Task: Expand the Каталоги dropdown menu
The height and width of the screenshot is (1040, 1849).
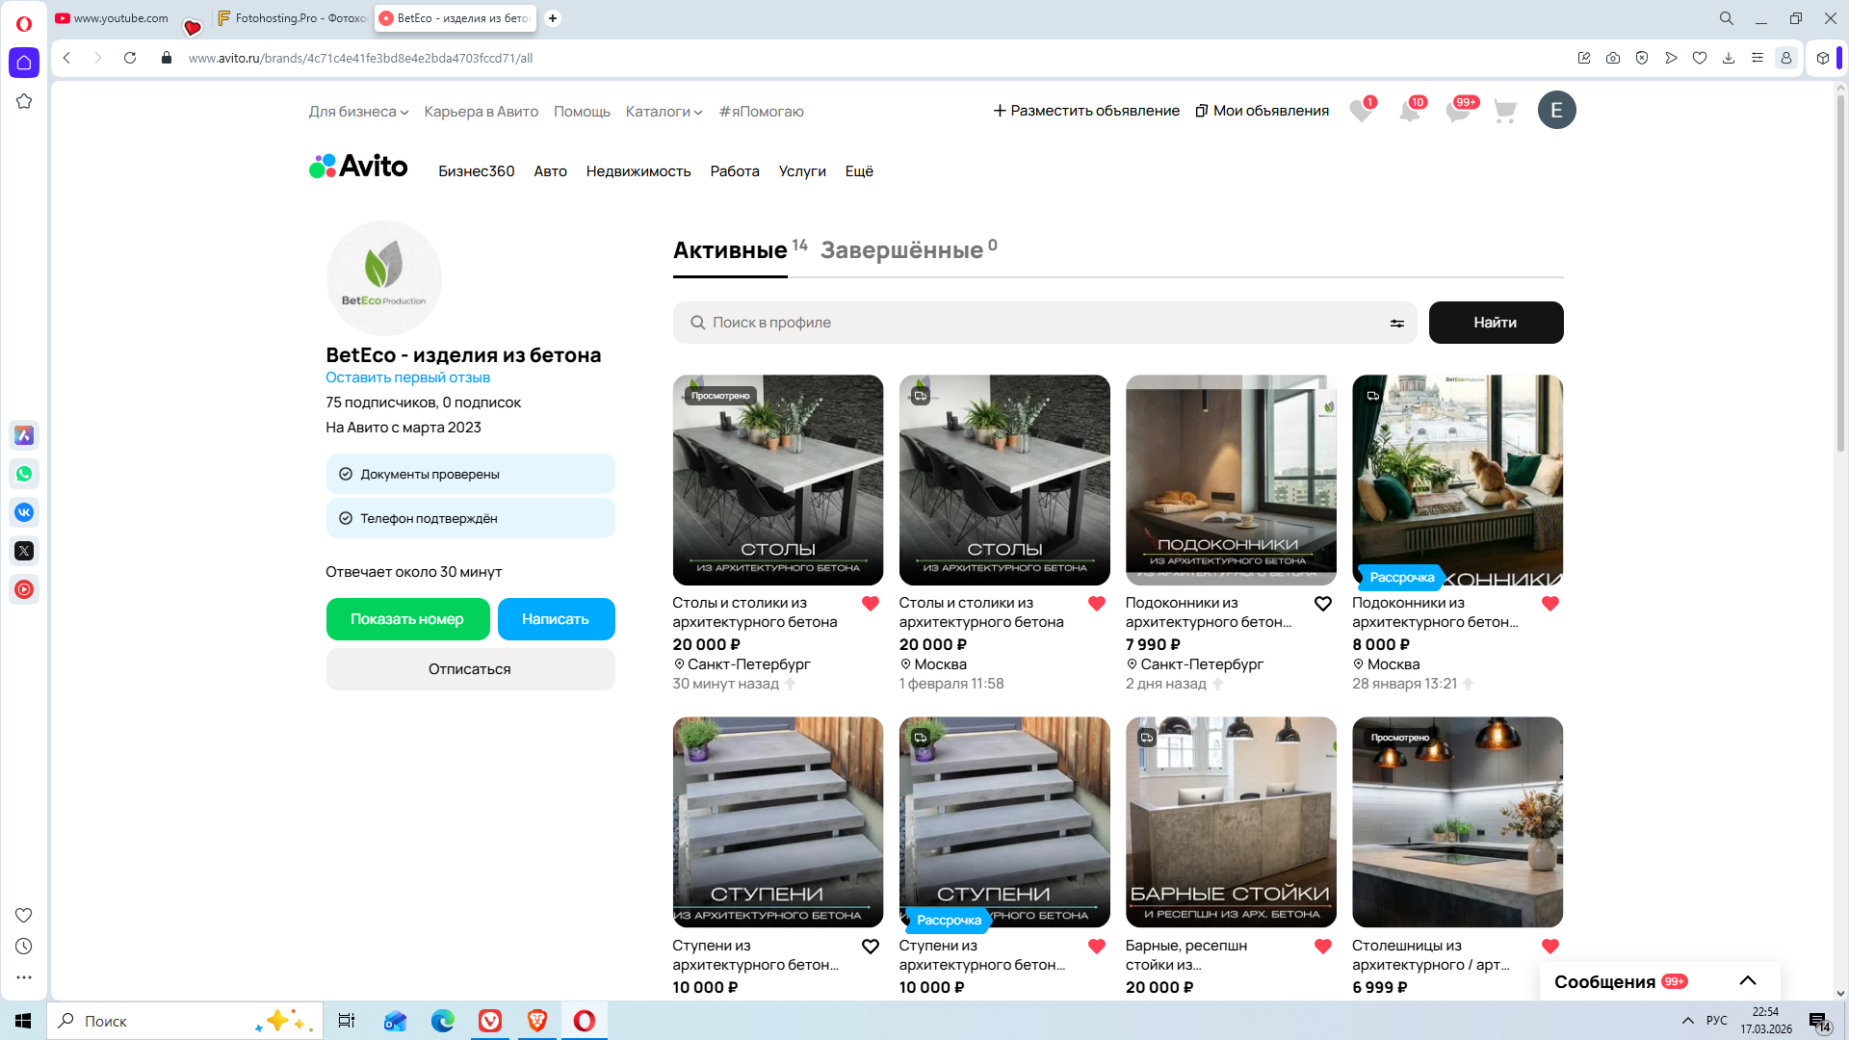Action: pos(664,112)
